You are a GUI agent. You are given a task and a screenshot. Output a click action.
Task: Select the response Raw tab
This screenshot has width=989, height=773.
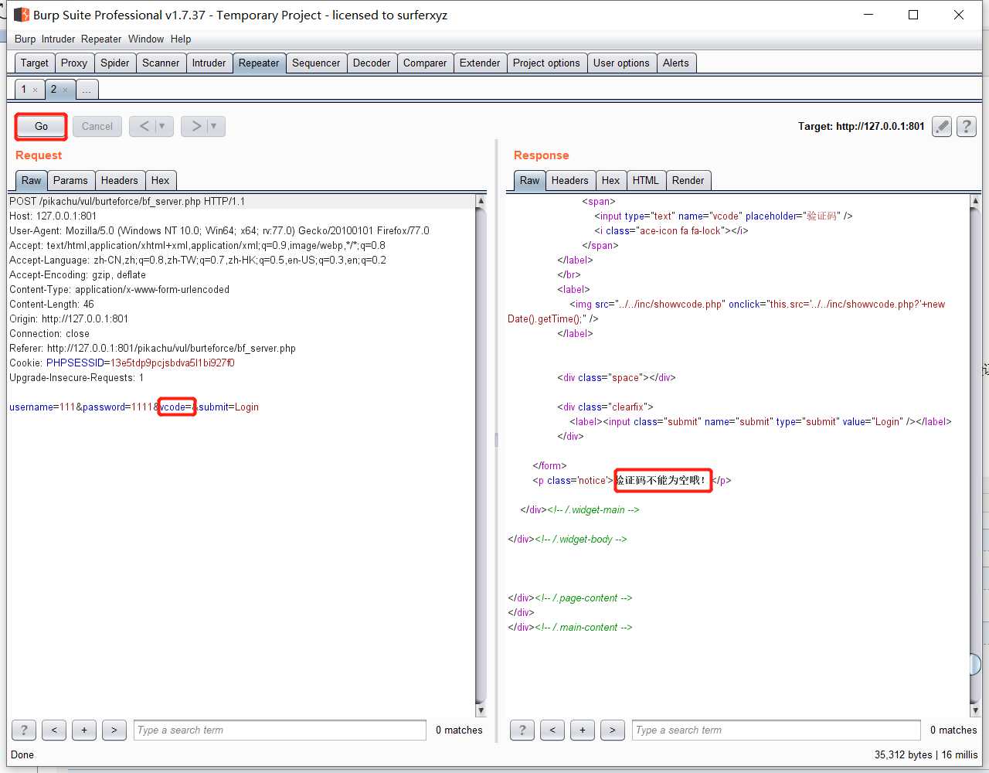pos(530,180)
